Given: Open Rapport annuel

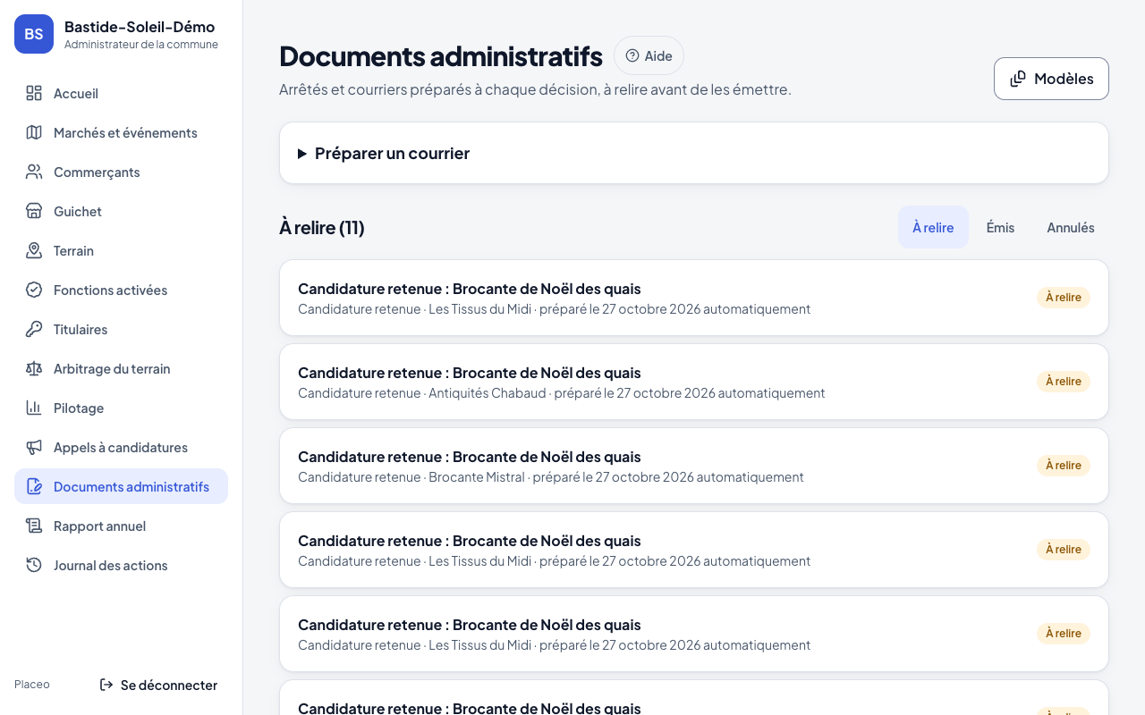Looking at the screenshot, I should (121, 526).
